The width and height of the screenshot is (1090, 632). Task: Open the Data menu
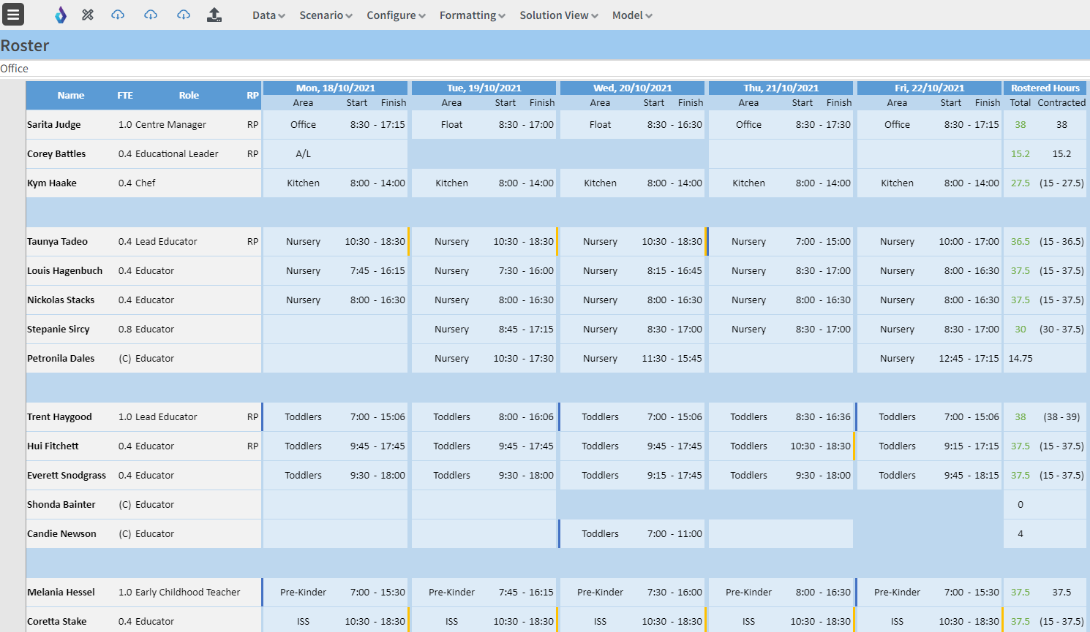tap(268, 15)
